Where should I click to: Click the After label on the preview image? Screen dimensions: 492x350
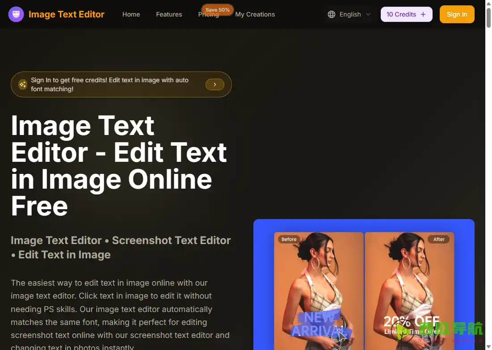pyautogui.click(x=439, y=239)
